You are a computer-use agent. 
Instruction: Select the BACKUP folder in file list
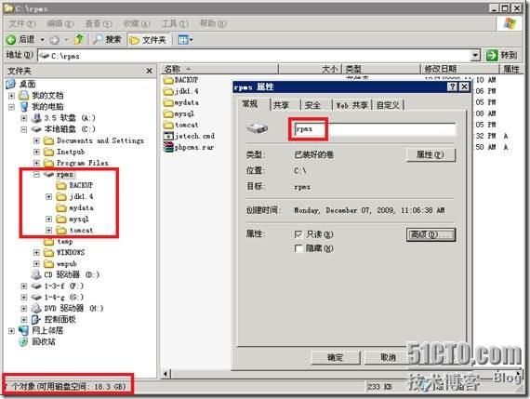pyautogui.click(x=180, y=80)
